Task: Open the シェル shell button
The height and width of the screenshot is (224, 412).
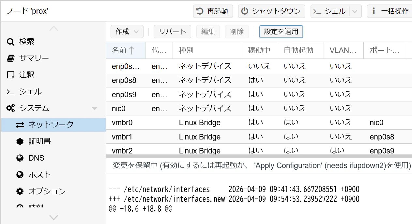Action: 330,11
